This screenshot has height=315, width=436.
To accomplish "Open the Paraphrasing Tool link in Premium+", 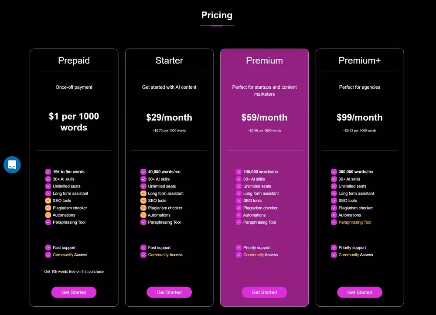I will click(x=355, y=222).
